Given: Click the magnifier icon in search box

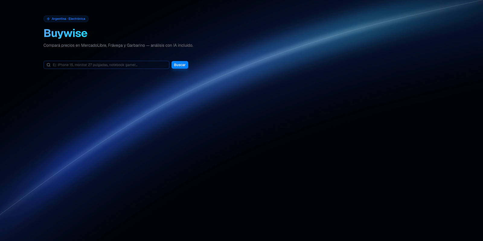Looking at the screenshot, I should click(x=49, y=65).
